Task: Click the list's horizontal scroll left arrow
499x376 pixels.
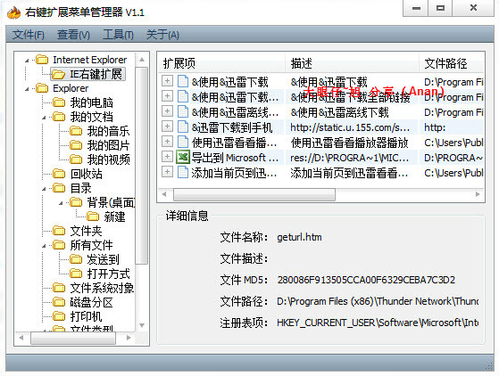Action: click(164, 194)
